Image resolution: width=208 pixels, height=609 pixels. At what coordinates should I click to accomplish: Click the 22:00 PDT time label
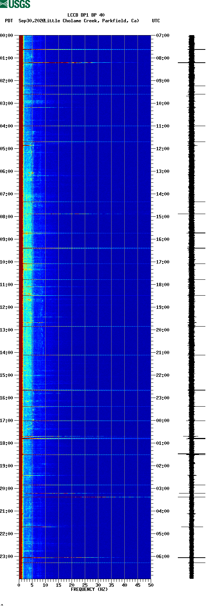tap(7, 534)
